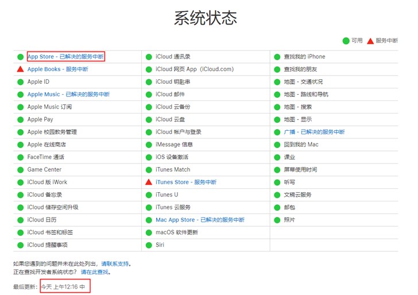Open App Store resolved outage link
This screenshot has width=418, height=295.
65,56
